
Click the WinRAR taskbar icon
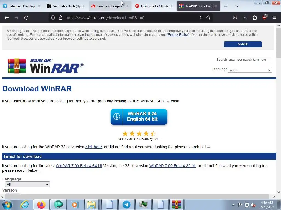(x=176, y=205)
